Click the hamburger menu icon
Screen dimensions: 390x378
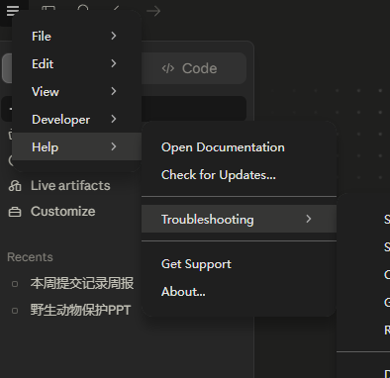click(x=13, y=11)
